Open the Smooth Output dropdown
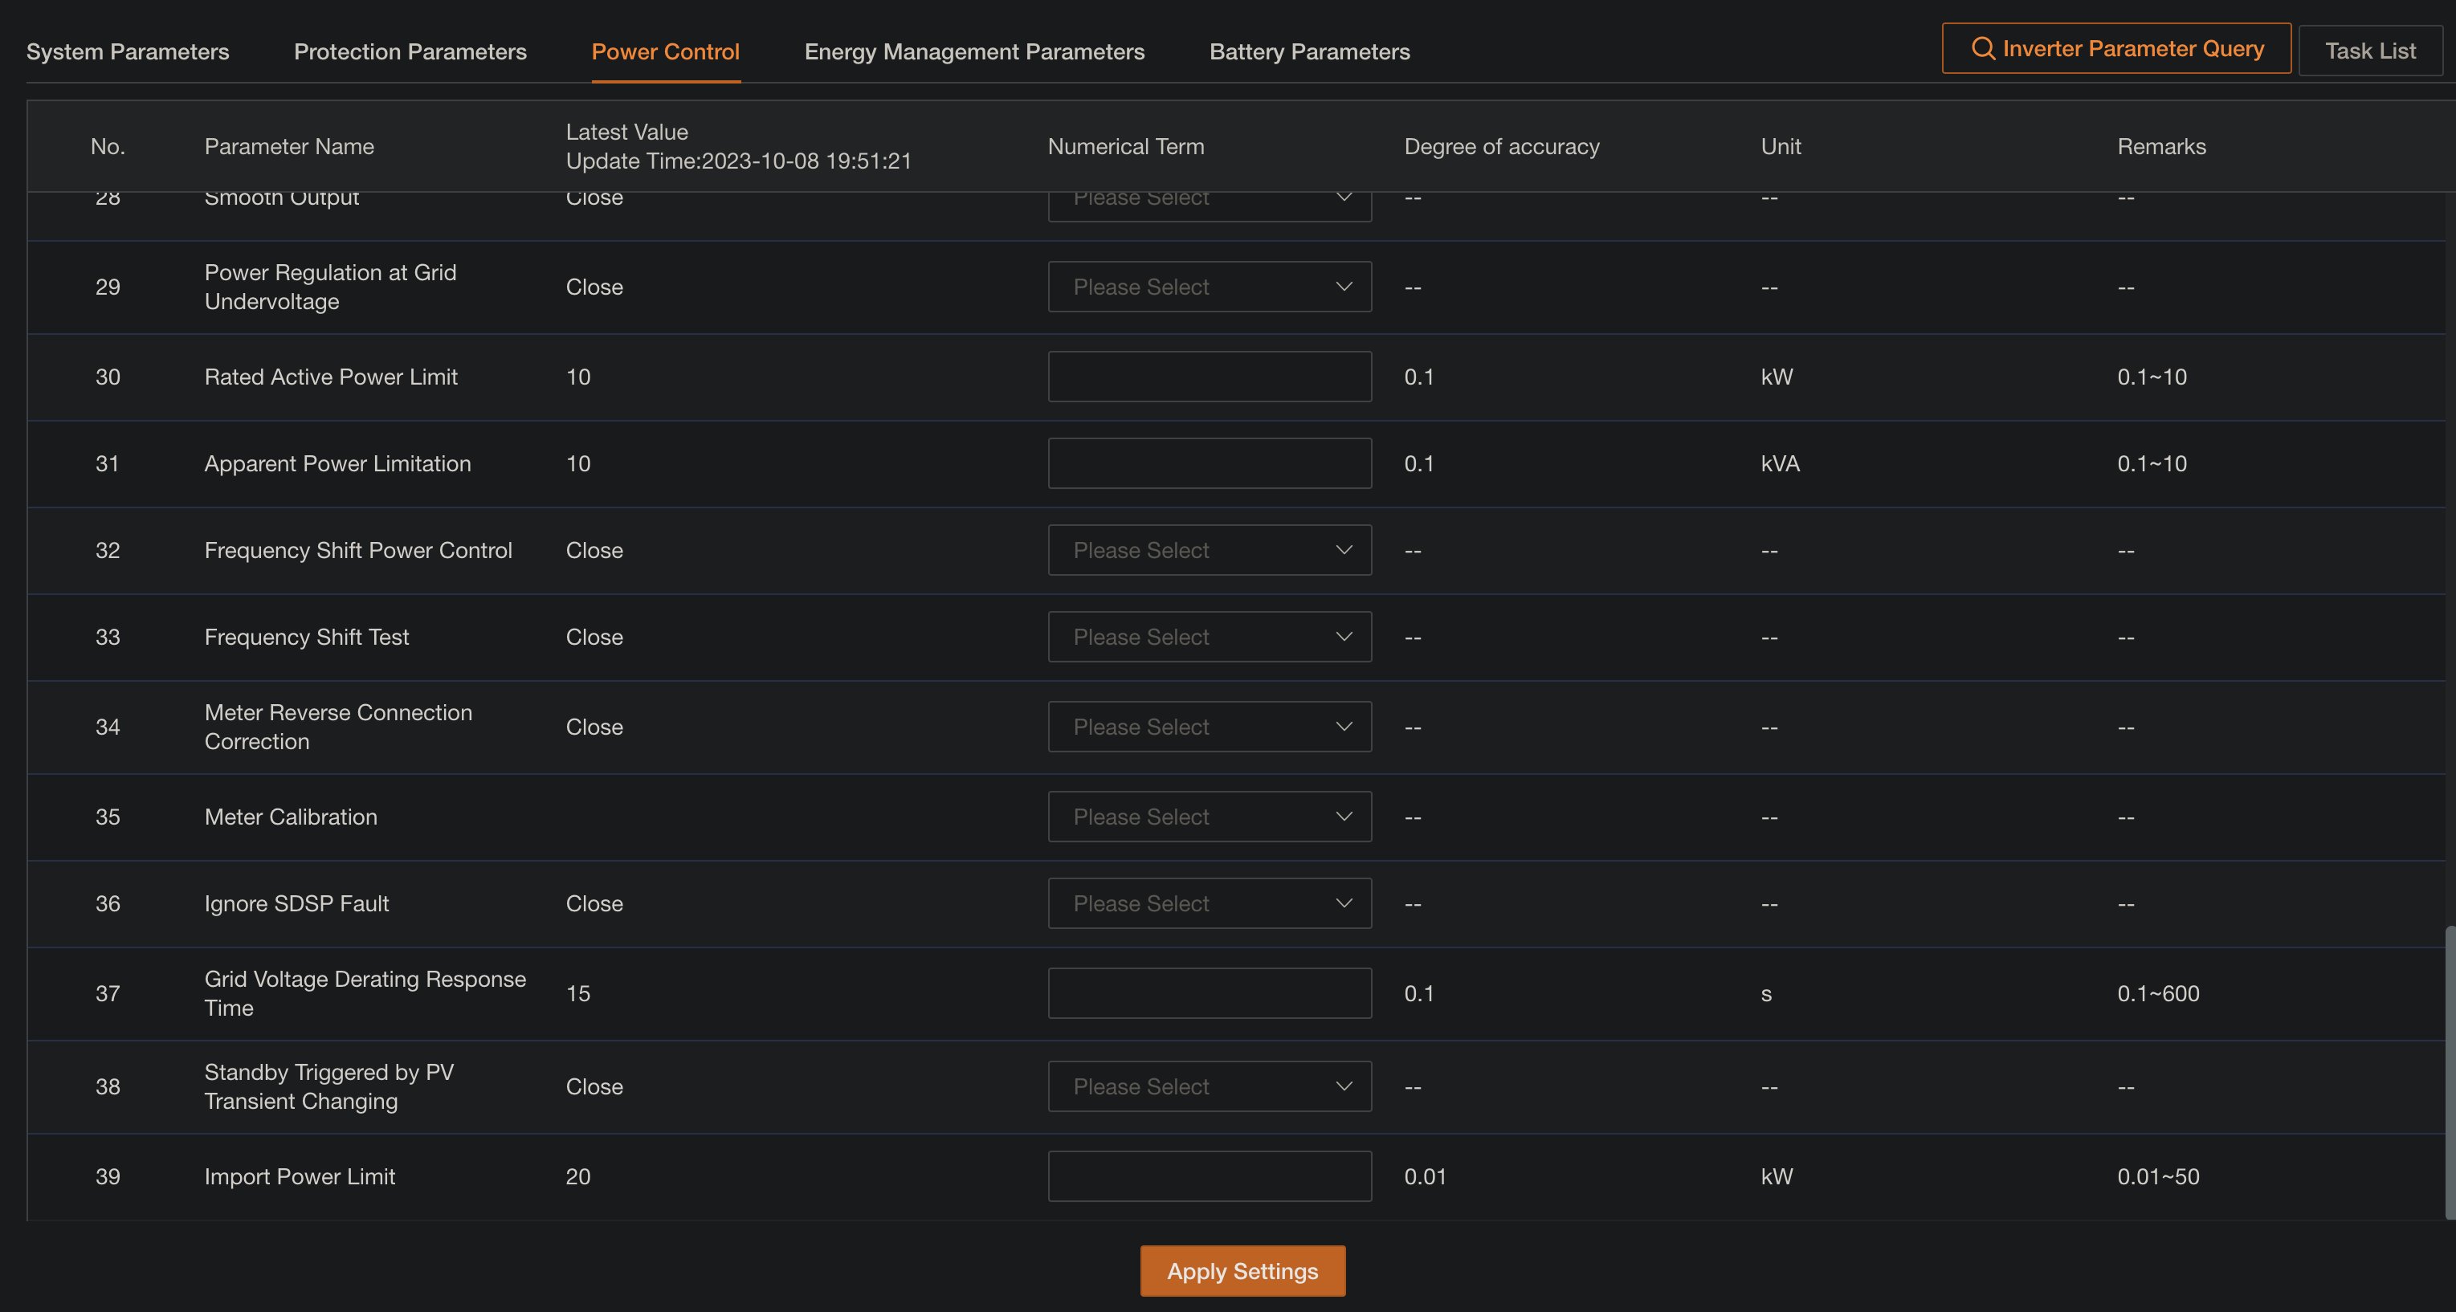2456x1312 pixels. [1209, 198]
